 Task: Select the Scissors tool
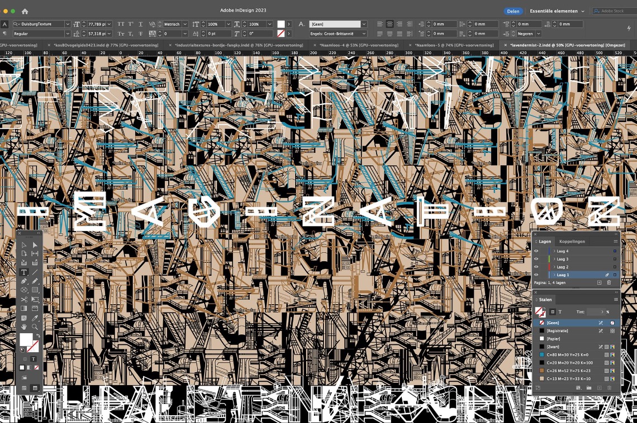click(24, 299)
